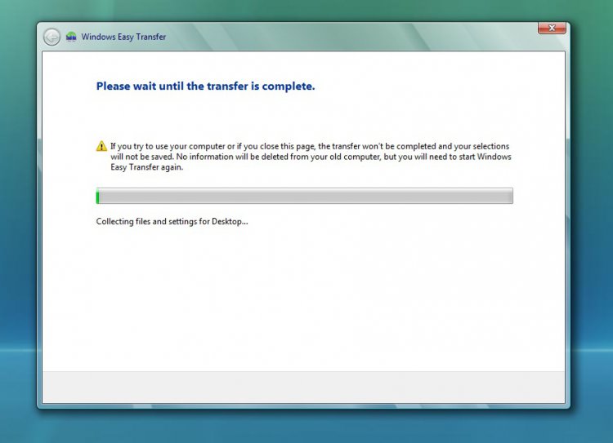Click the yellow warning triangle icon
613x443 pixels.
click(x=101, y=146)
